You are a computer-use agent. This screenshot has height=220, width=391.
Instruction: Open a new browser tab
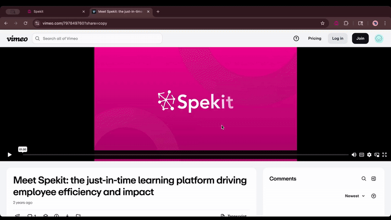(158, 11)
